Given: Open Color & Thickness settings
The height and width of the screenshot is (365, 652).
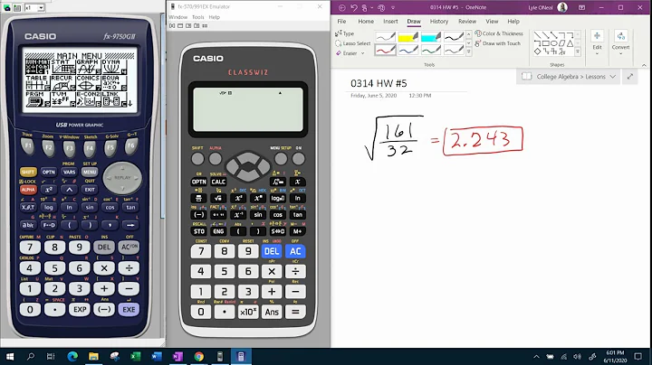Looking at the screenshot, I should (x=499, y=33).
